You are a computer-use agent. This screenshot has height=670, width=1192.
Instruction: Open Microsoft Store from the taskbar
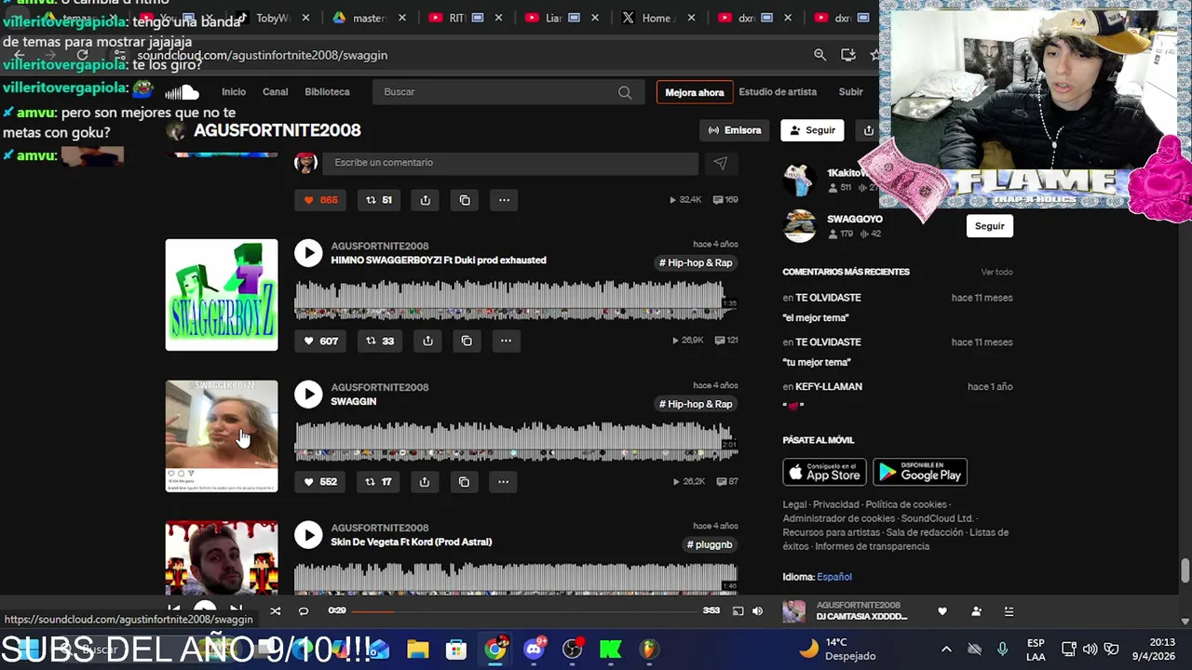point(455,649)
